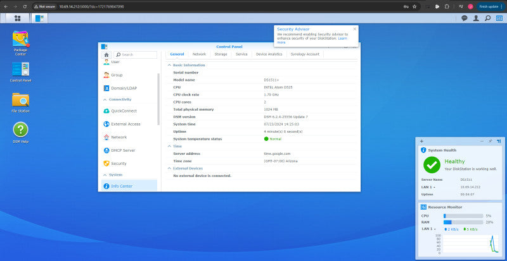Open External Access settings

(x=129, y=124)
